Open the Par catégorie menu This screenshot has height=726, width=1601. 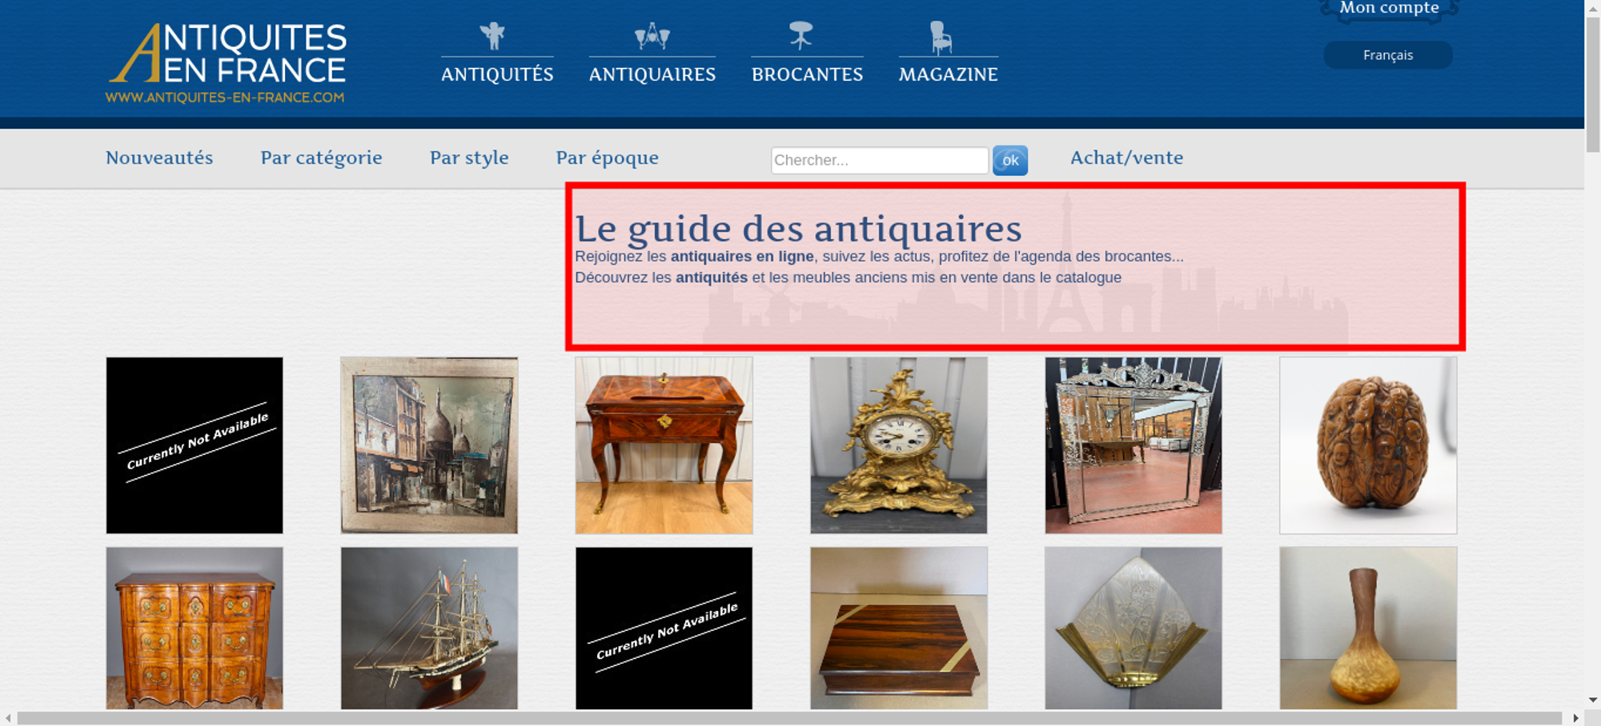(x=321, y=158)
